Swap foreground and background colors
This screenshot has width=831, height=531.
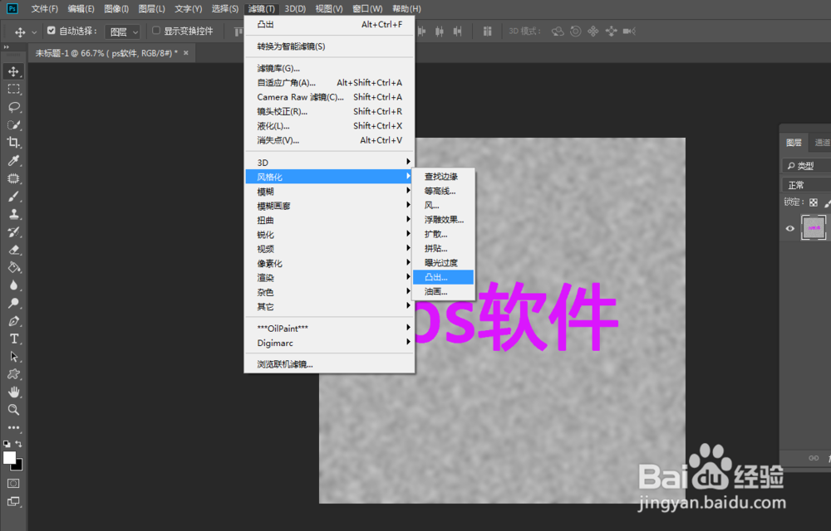(x=19, y=444)
